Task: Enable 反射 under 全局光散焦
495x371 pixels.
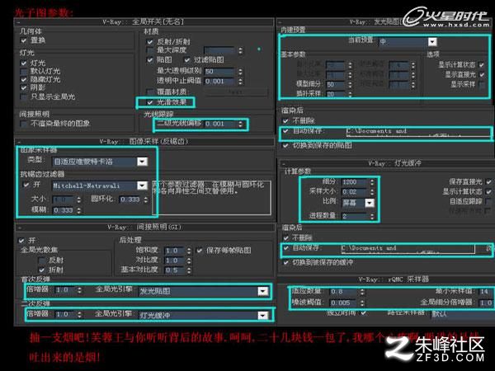Action: point(42,261)
